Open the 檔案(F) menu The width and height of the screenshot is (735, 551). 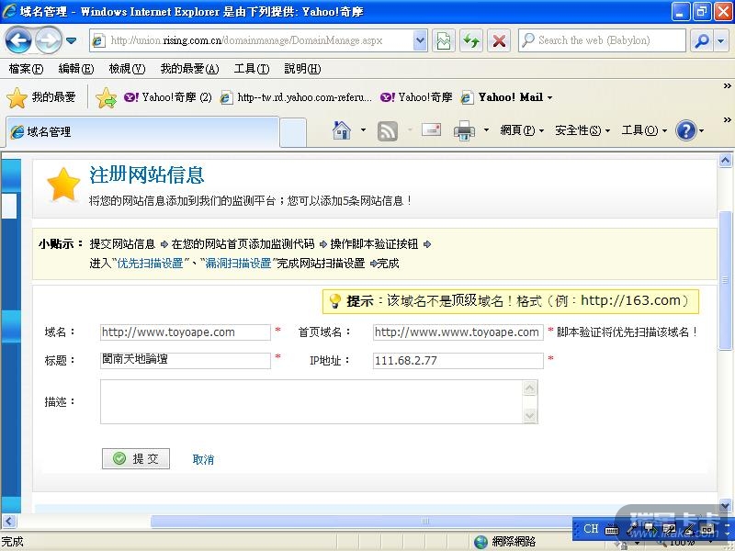(26, 69)
